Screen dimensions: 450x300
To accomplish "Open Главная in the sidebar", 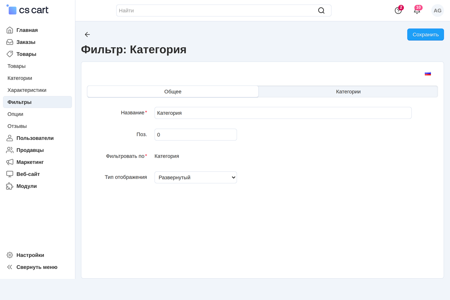I will pos(27,30).
